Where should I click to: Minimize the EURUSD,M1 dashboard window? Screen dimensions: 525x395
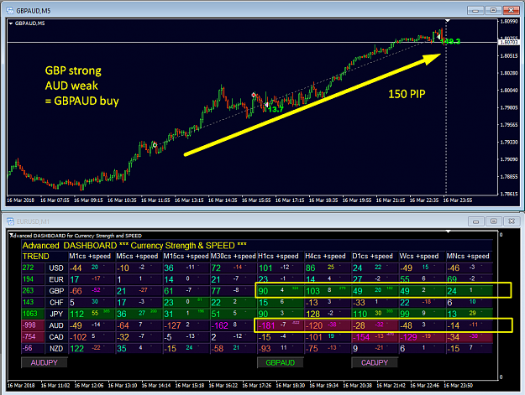pos(475,221)
